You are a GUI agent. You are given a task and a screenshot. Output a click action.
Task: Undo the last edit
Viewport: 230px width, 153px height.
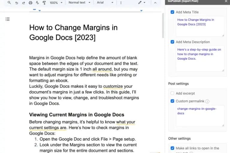[16, 3]
